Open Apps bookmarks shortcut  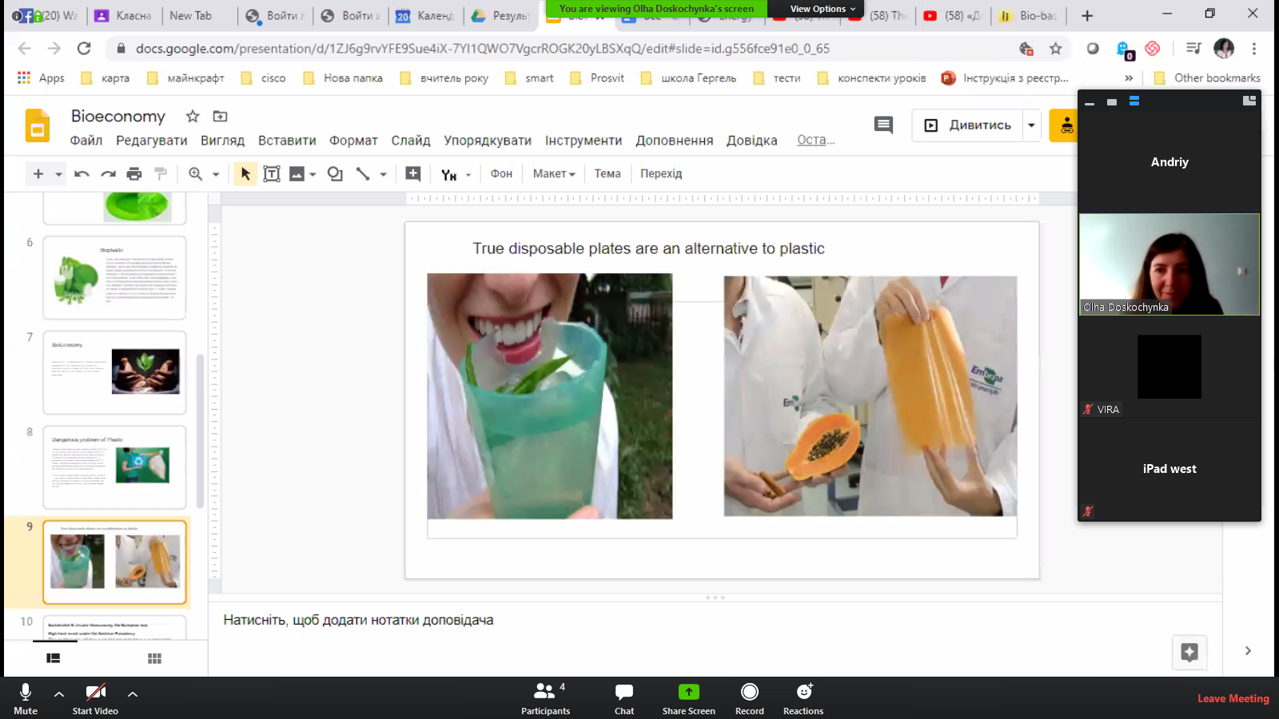coord(41,77)
